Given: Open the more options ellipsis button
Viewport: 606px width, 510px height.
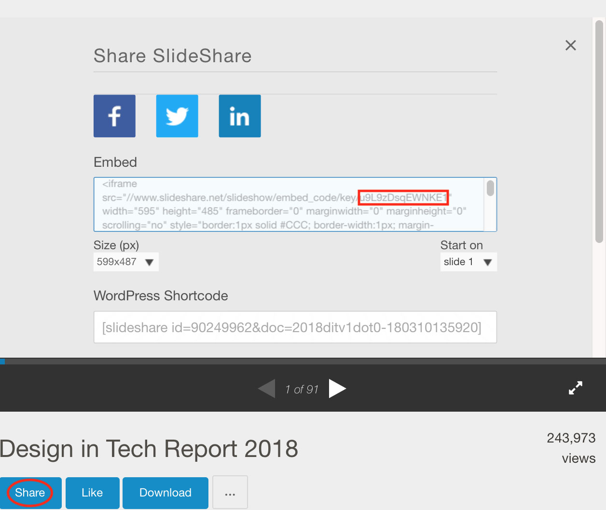Looking at the screenshot, I should [x=230, y=493].
